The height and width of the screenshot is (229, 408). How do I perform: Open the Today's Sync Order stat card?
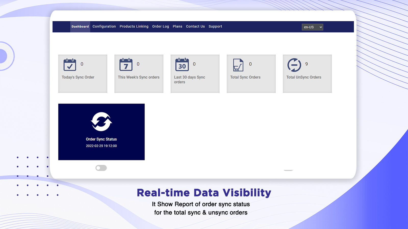(x=83, y=74)
